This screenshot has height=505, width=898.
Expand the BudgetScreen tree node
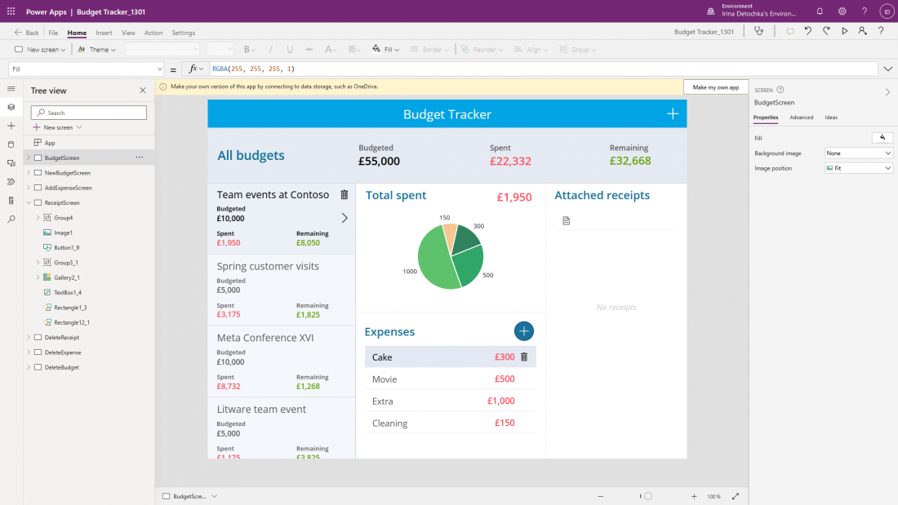pos(28,157)
